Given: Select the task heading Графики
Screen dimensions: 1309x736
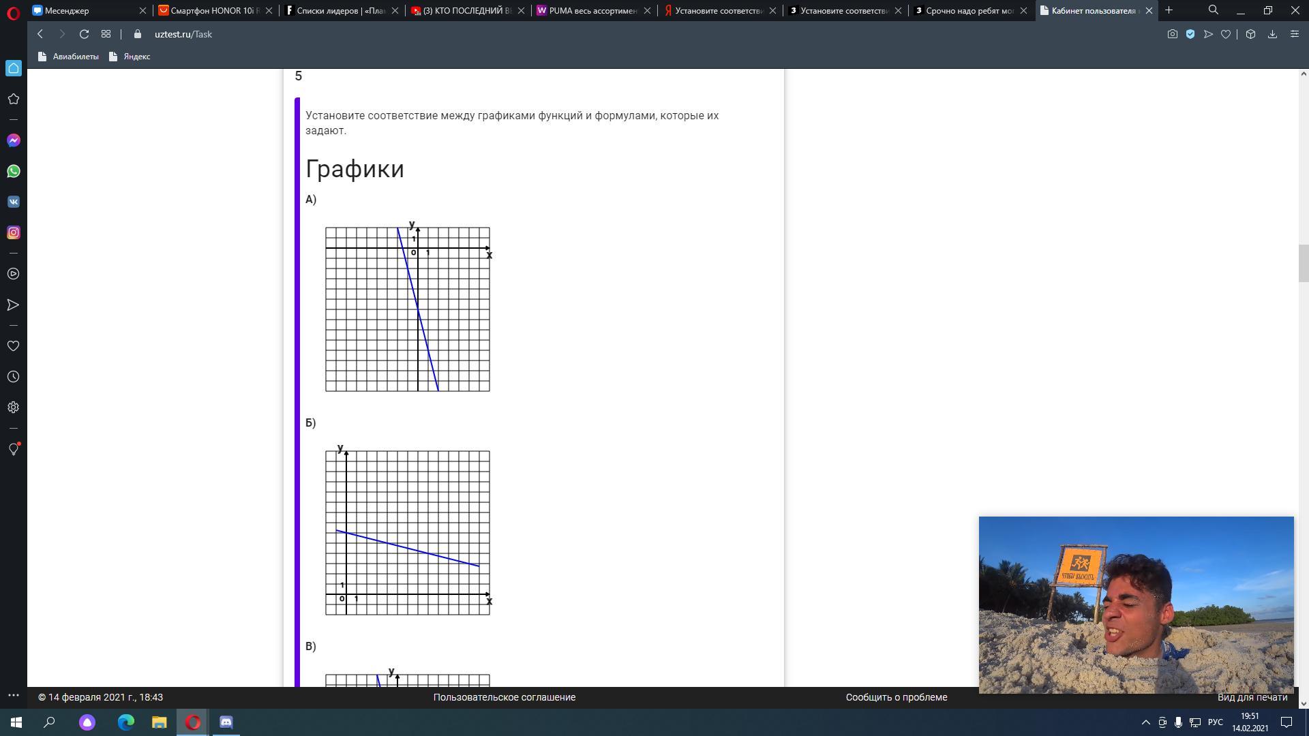Looking at the screenshot, I should [x=355, y=169].
